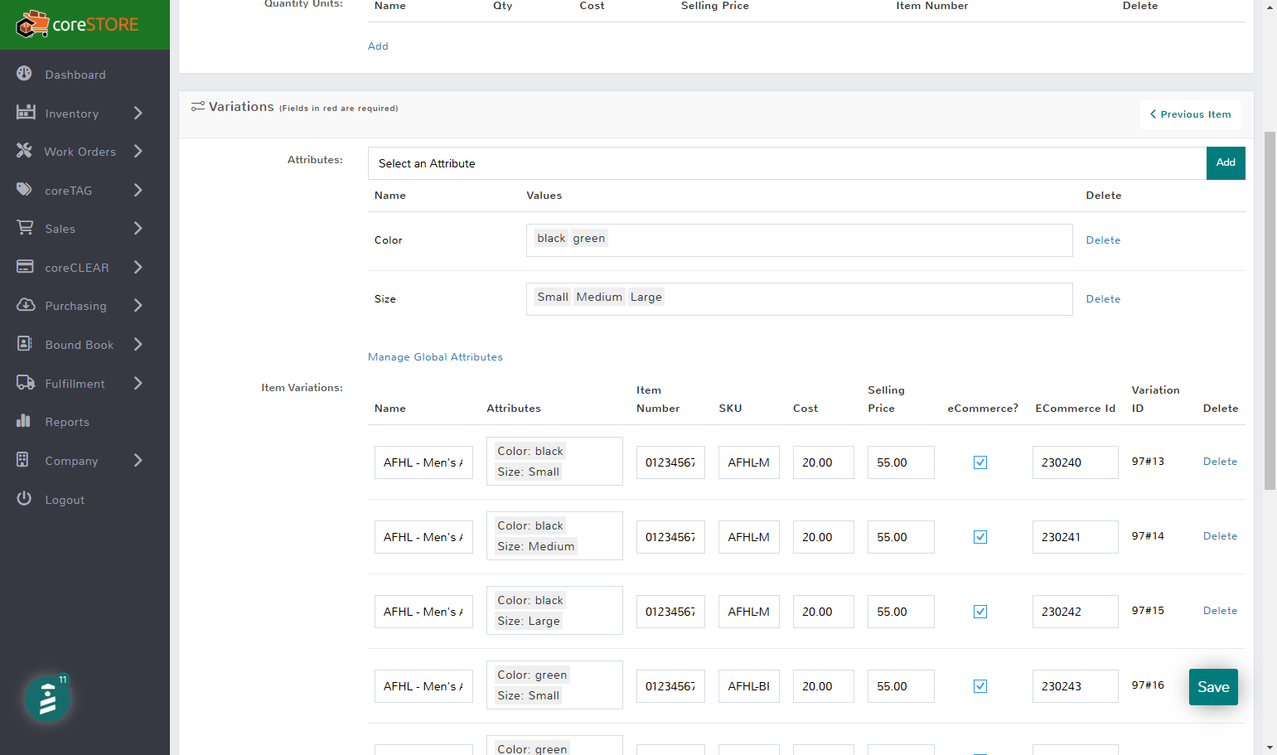Open the chat widget with 11 badge
The image size is (1277, 755).
pyautogui.click(x=47, y=699)
